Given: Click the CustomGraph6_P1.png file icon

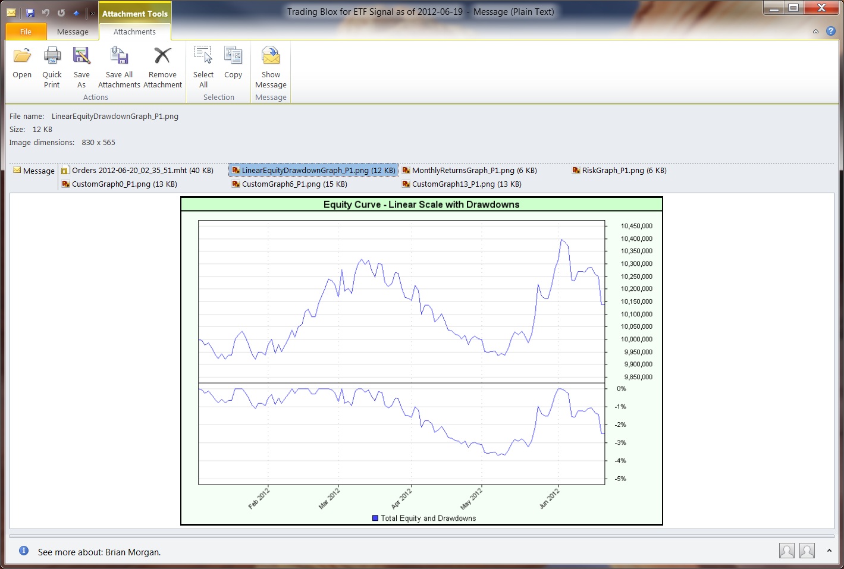Looking at the screenshot, I should [236, 184].
